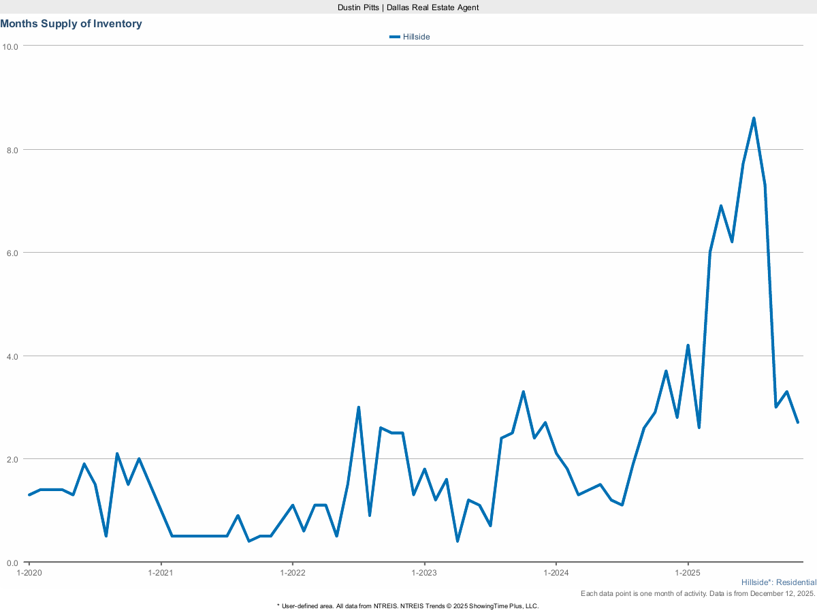The height and width of the screenshot is (613, 817).
Task: Click the data point at the chart's right end
Action: coord(799,422)
